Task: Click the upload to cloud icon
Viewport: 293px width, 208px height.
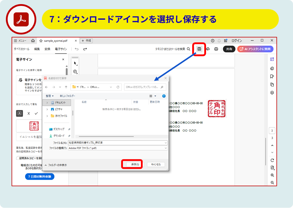Action: point(208,49)
